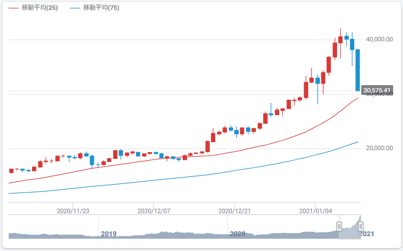Toggle the 移動平均(25) legend entry
Viewport: 403px width, 251px height.
point(33,8)
